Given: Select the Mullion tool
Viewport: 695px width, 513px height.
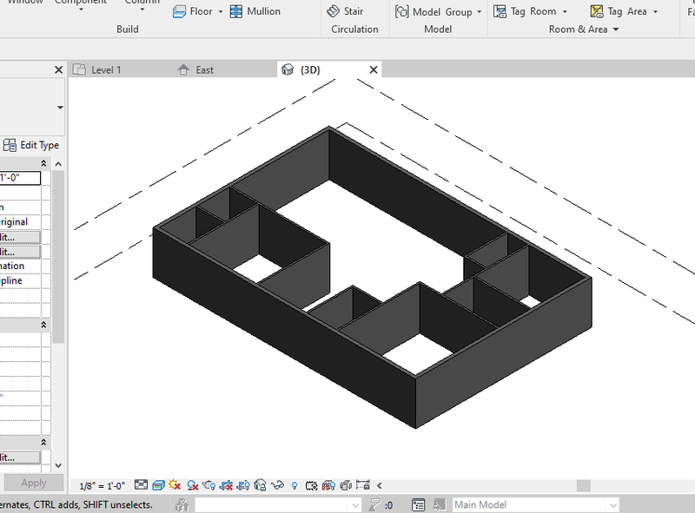Looking at the screenshot, I should 255,11.
